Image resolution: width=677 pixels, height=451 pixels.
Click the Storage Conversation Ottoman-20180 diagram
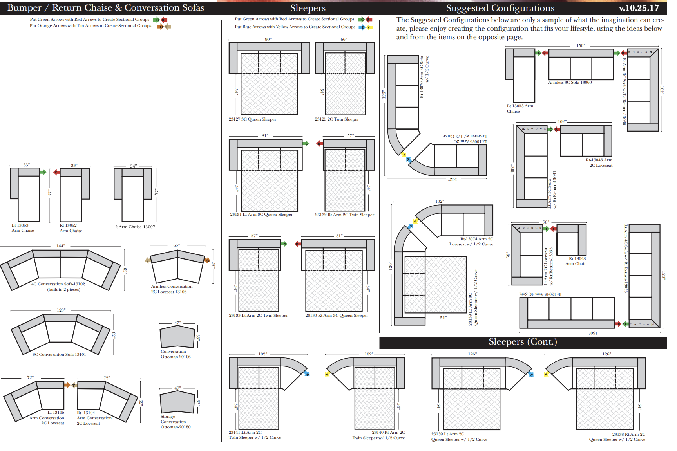[177, 402]
